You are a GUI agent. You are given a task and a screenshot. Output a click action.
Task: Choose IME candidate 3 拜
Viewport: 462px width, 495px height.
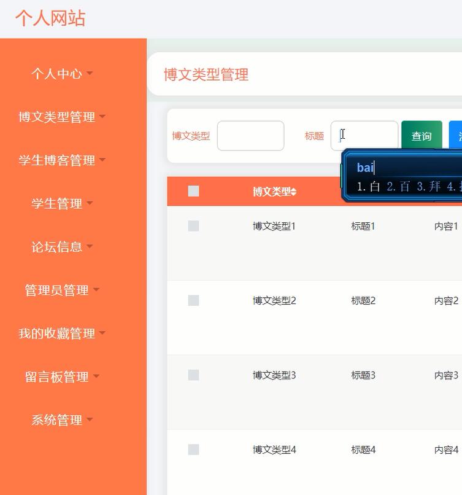[429, 187]
